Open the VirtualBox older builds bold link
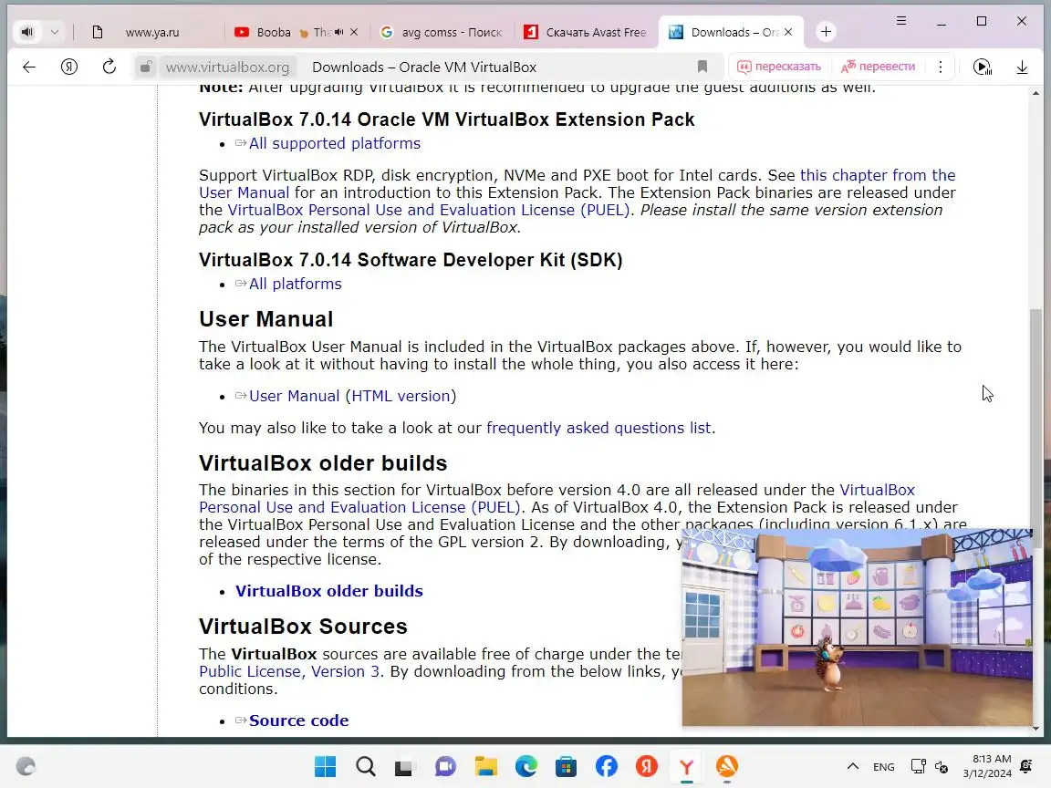The image size is (1051, 788). click(x=329, y=591)
